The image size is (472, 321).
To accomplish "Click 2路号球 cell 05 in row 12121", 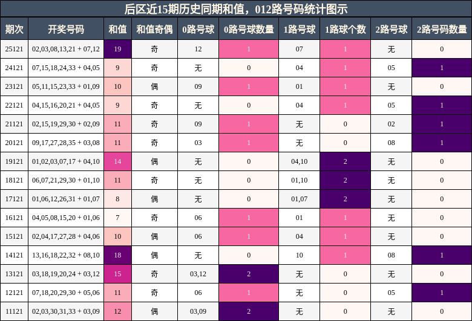I will [392, 293].
